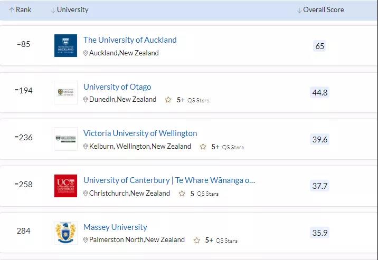Click the location pin beside Kelburn, Wellington

[86, 147]
